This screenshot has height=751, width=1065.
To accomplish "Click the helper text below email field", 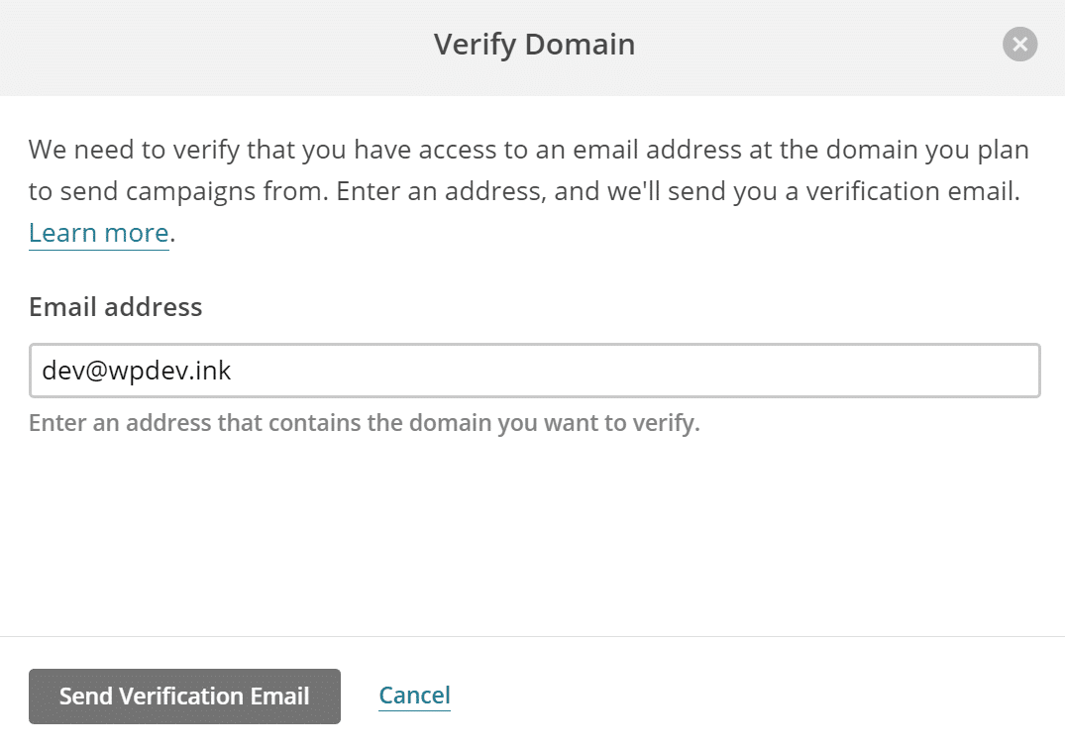I will coord(364,424).
